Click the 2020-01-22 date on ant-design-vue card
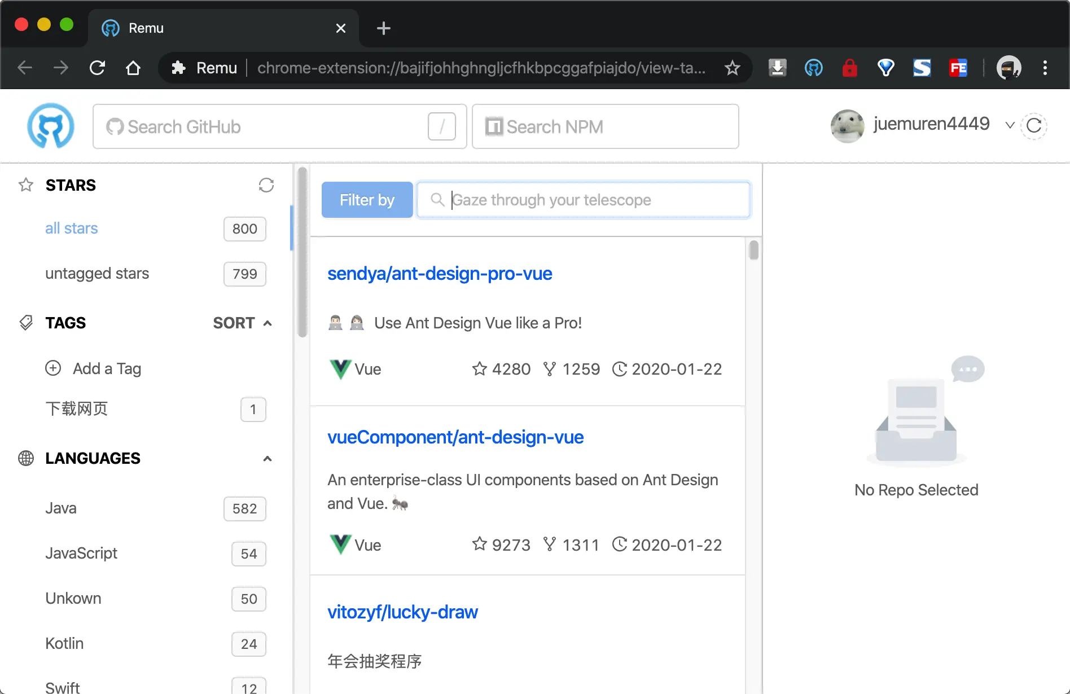The width and height of the screenshot is (1070, 694). 677,544
